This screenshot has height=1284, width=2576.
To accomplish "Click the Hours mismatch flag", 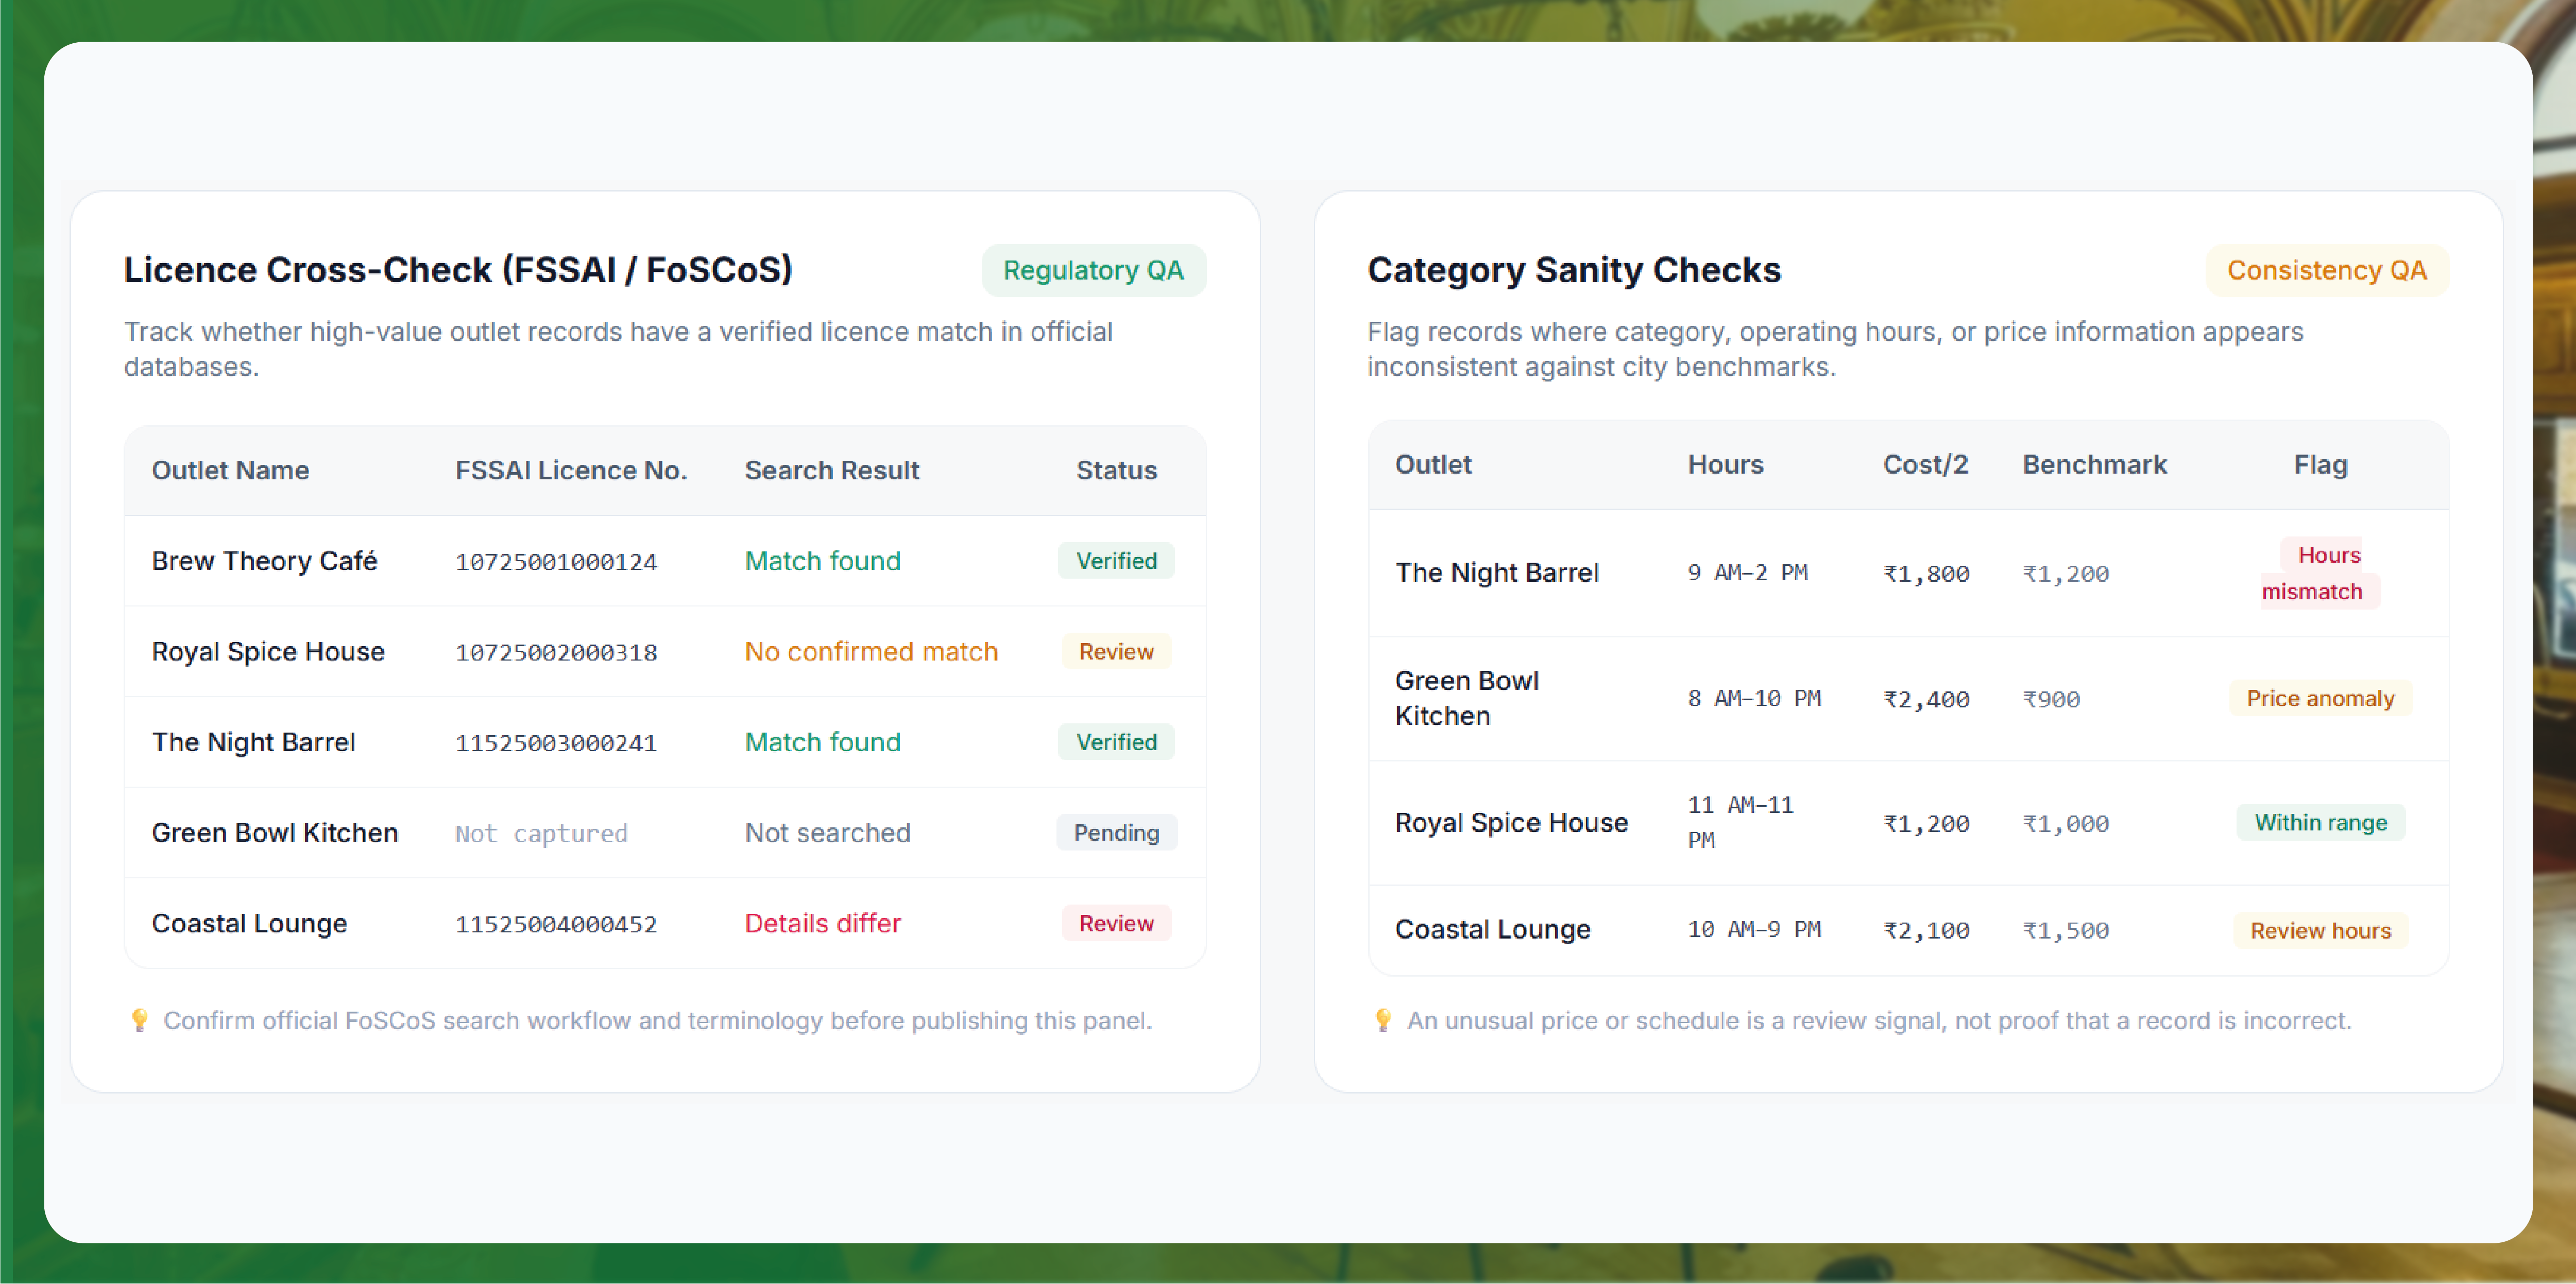I will (x=2321, y=574).
